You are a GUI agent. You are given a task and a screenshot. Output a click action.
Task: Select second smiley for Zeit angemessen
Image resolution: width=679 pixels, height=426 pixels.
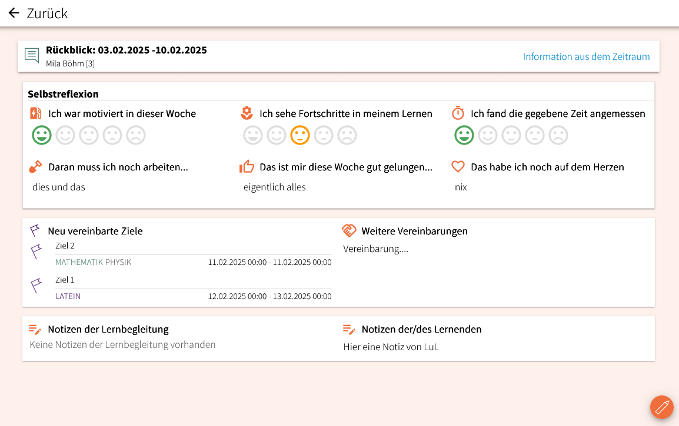[x=488, y=135]
